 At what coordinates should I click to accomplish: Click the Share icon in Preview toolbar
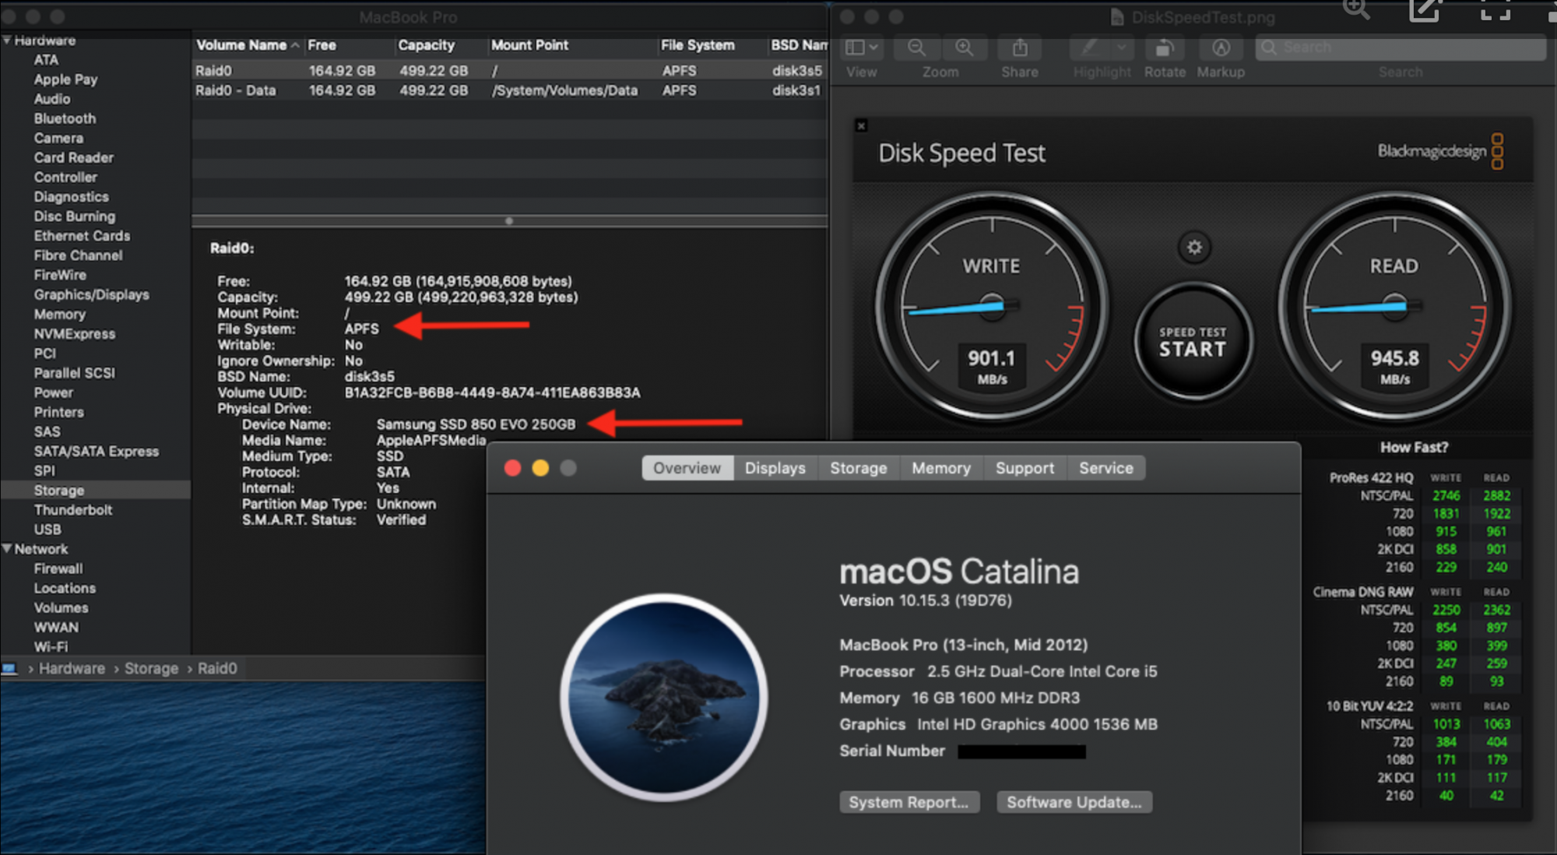click(1019, 48)
